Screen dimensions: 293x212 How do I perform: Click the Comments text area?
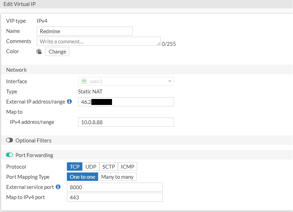coord(99,41)
